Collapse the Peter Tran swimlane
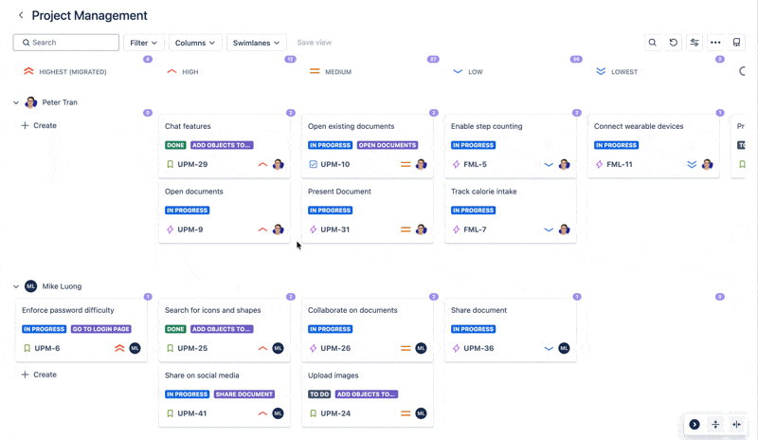The height and width of the screenshot is (440, 758). pyautogui.click(x=16, y=102)
